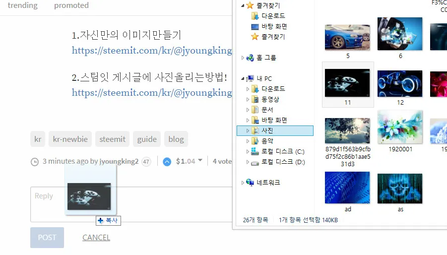Expand the 동영상 folder
447x255 pixels.
point(248,99)
